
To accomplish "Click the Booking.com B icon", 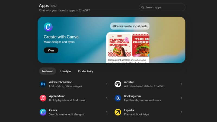I will click(x=118, y=98).
